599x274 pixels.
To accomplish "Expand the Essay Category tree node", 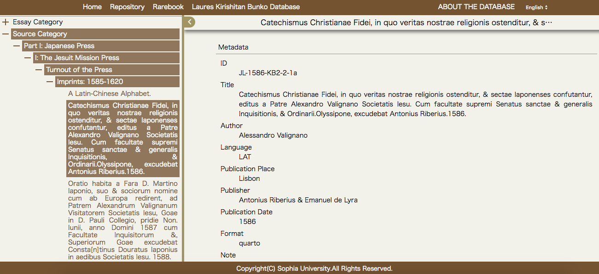I will point(6,22).
